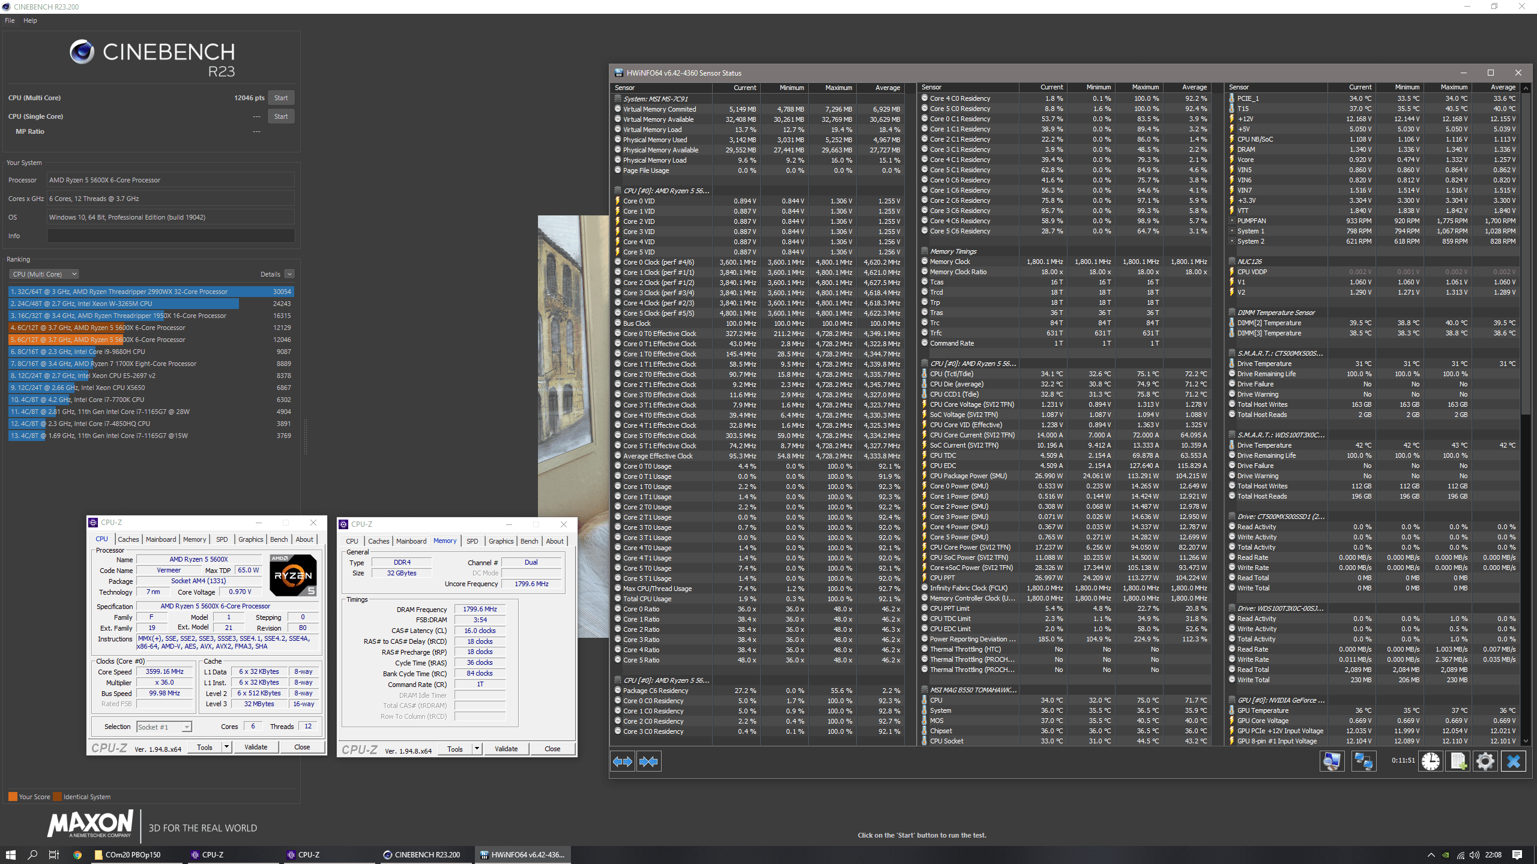The height and width of the screenshot is (864, 1537).
Task: Open Tools dropdown arrow in CPU tab window
Action: pyautogui.click(x=226, y=747)
